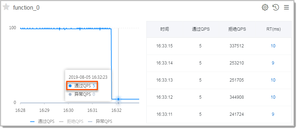This screenshot has height=130, width=298.
Task: Click 异常QPS 0 entry in tooltip
Action: tap(82, 94)
